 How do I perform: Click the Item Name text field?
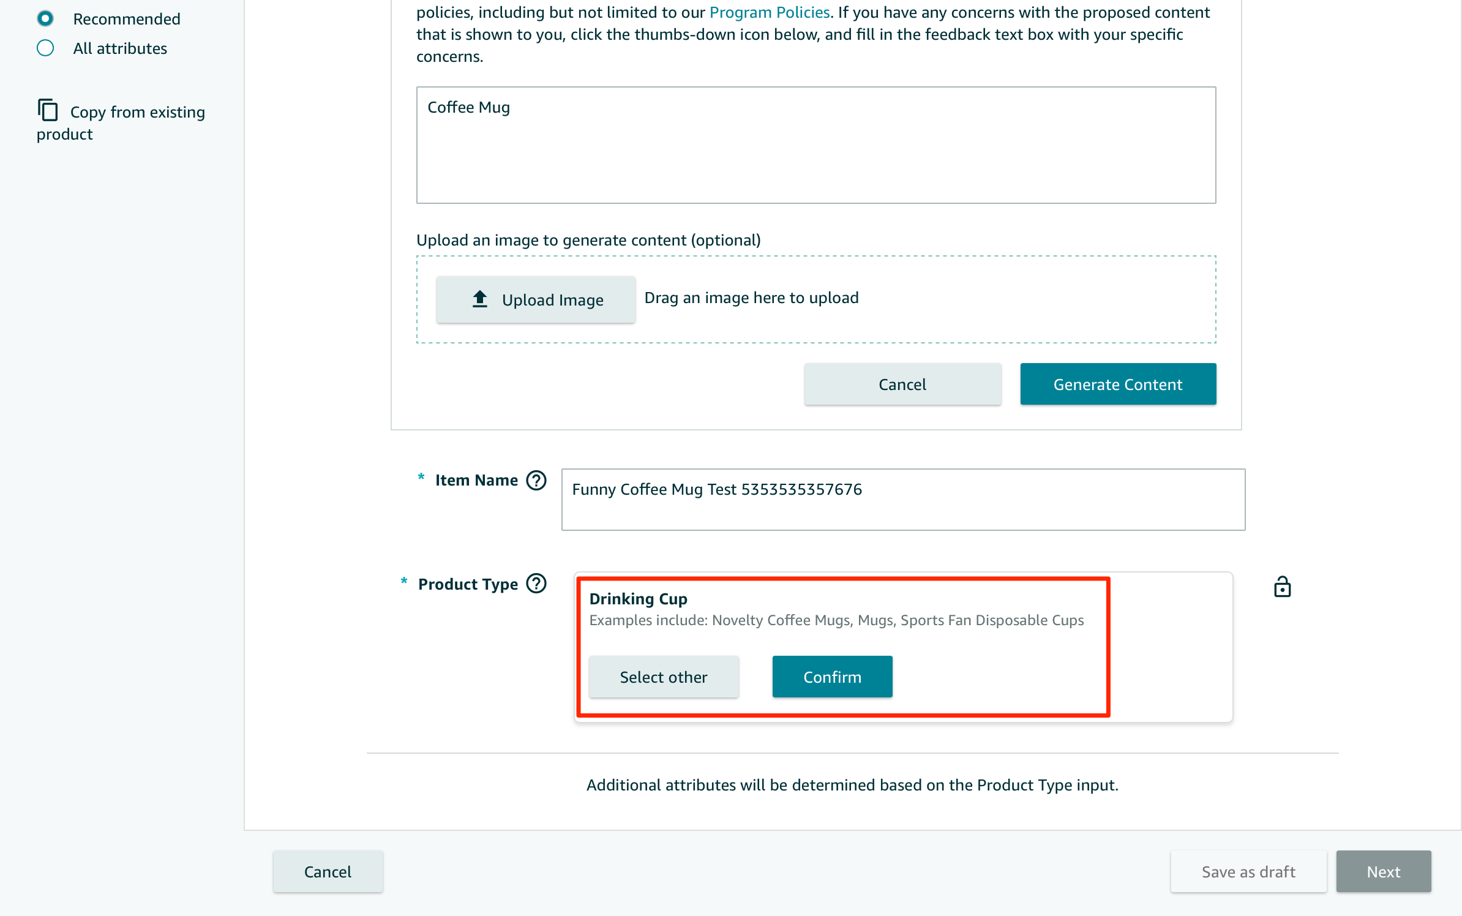pos(902,499)
